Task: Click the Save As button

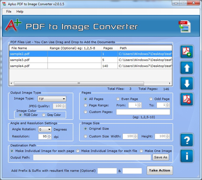Action: 161,157
